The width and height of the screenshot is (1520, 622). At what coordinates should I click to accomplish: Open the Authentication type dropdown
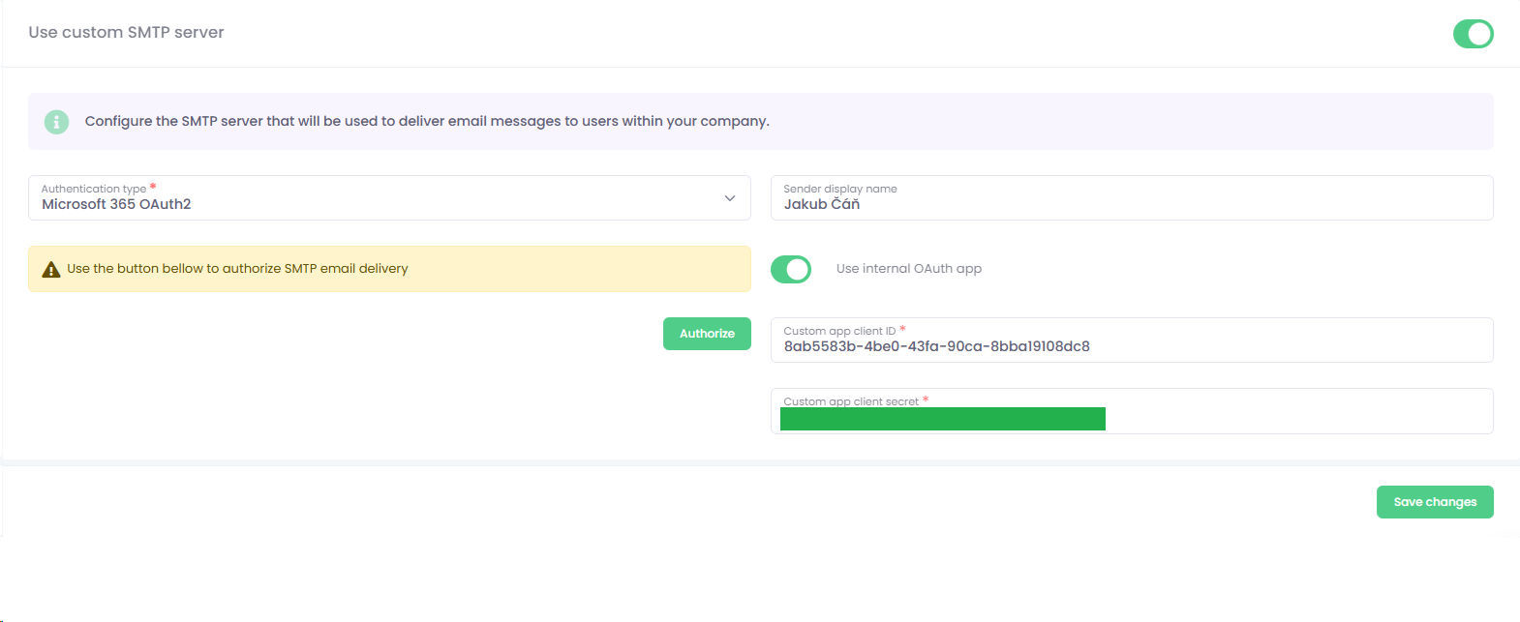(x=388, y=198)
